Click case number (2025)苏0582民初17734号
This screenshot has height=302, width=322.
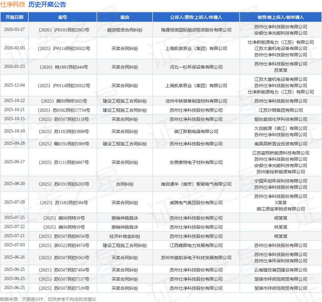64,110
